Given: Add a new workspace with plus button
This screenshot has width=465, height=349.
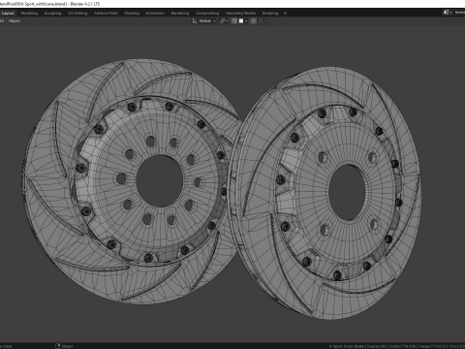Looking at the screenshot, I should coord(285,14).
